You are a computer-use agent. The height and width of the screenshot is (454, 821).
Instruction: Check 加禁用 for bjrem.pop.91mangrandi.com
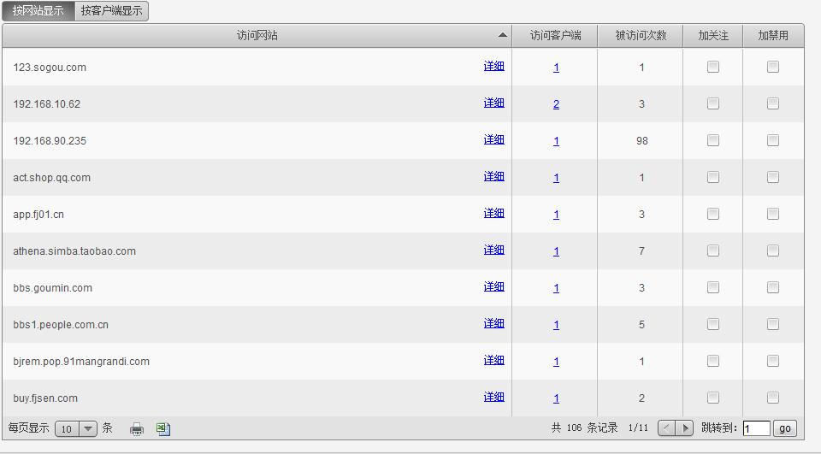(773, 361)
